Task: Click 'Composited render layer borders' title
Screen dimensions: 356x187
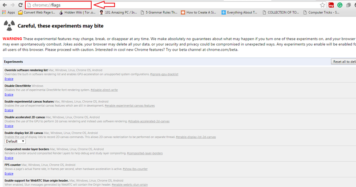Action: [x=27, y=149]
